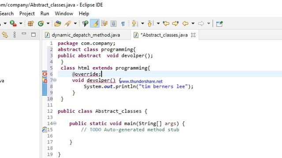282x158 pixels.
Task: Toggle Show Whitespace Characters pilcrow icon
Action: (x=123, y=24)
